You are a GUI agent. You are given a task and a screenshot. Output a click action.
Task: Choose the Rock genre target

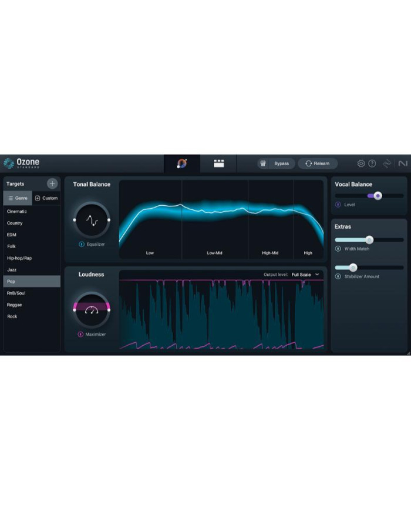(x=32, y=316)
